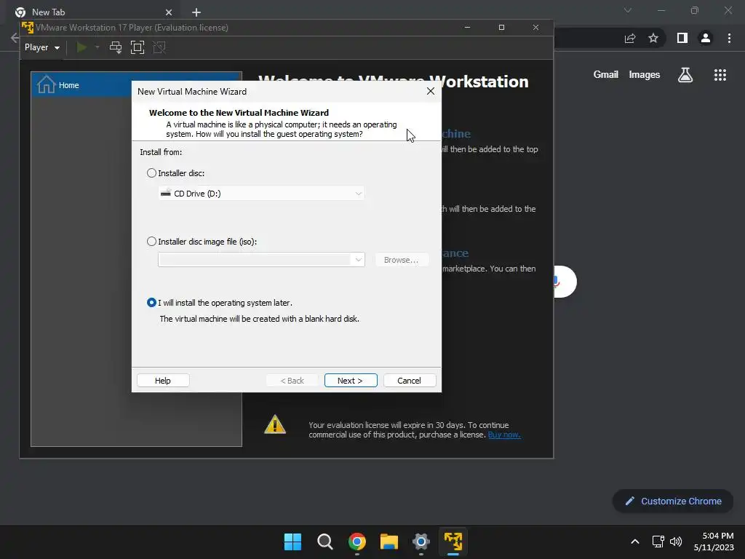Screen dimensions: 745x559
Task: Open network status tray icon
Action: [x=658, y=542]
